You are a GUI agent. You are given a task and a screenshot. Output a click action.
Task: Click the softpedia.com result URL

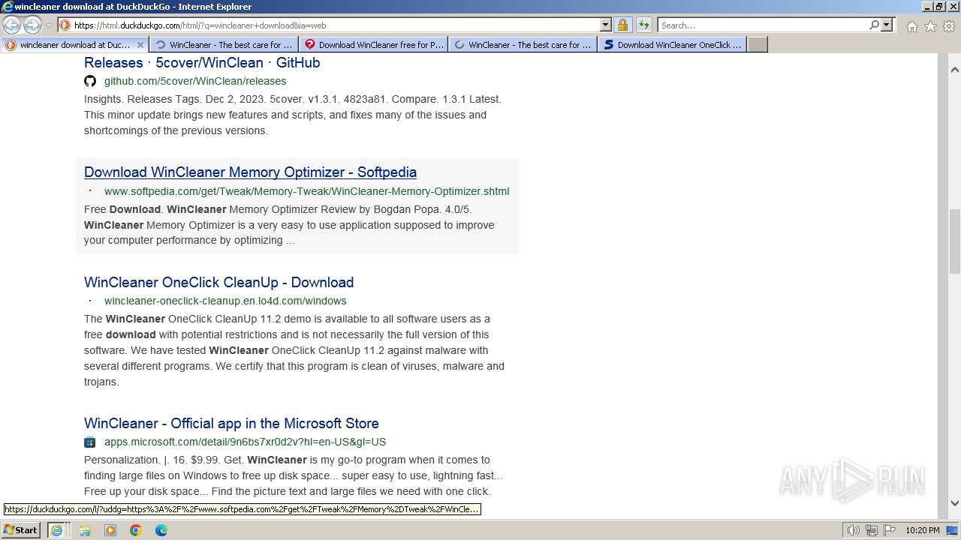click(306, 191)
